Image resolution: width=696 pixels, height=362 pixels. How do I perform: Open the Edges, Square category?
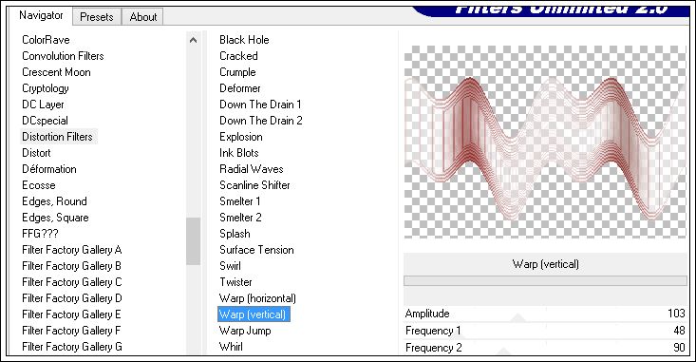click(55, 218)
